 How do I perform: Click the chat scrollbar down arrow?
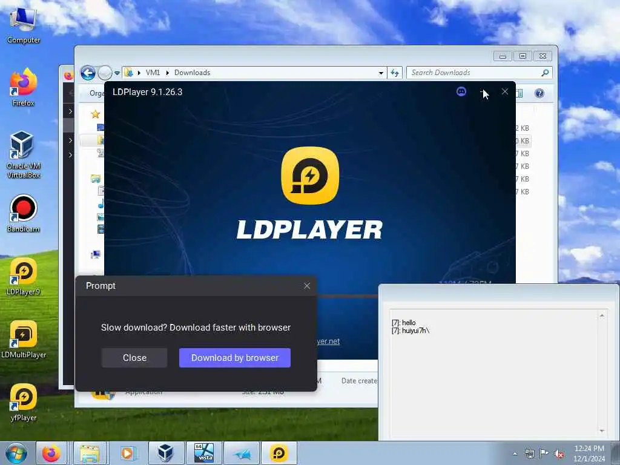point(602,430)
